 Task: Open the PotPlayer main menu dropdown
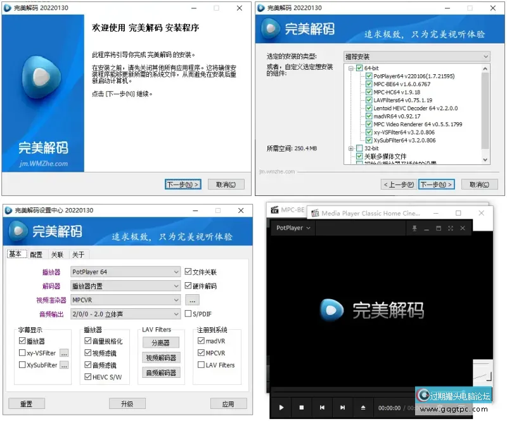[293, 228]
